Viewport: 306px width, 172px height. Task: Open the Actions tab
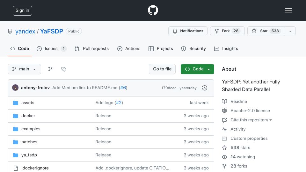[129, 48]
